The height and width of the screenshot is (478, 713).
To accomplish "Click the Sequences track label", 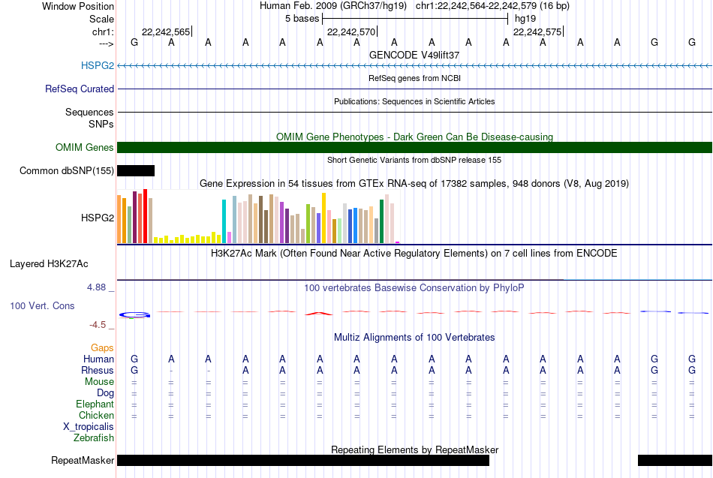I will (x=89, y=112).
